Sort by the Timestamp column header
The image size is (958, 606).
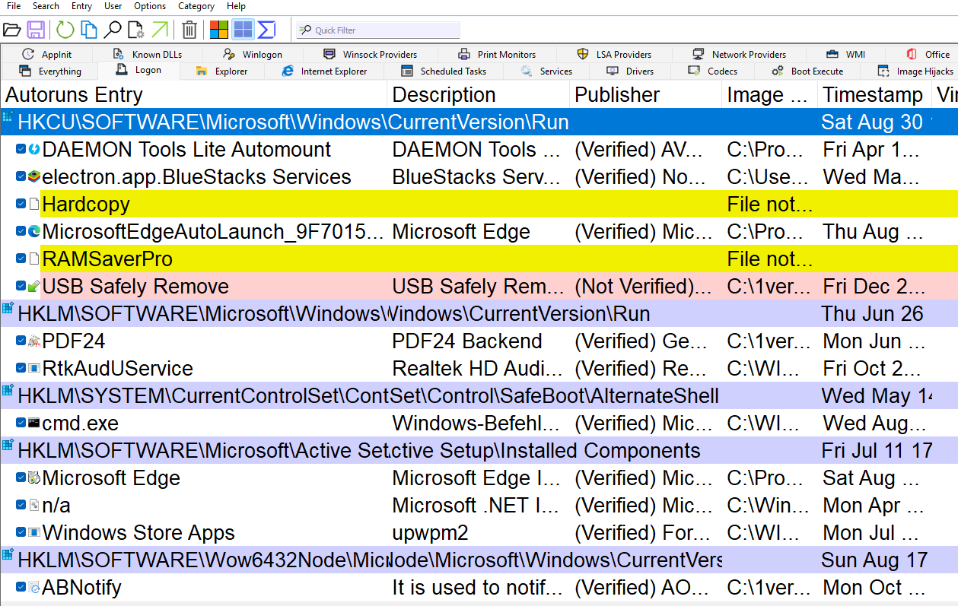point(874,95)
